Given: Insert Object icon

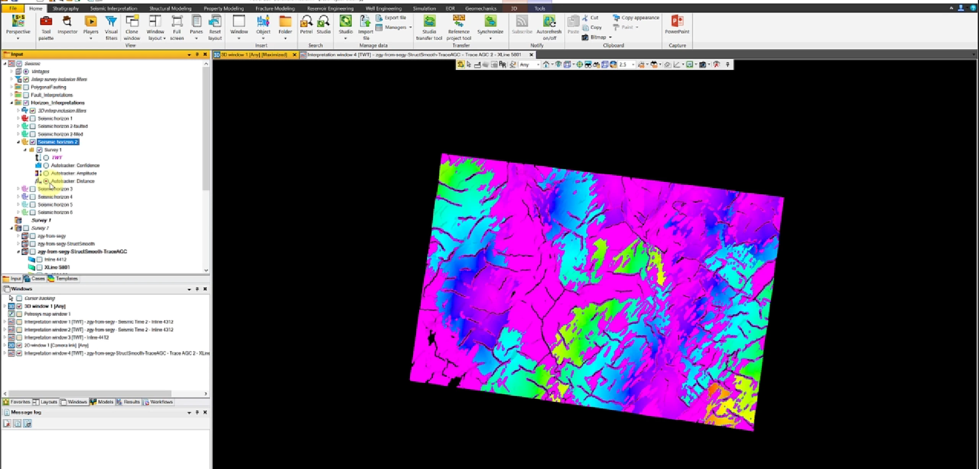Looking at the screenshot, I should click(263, 21).
